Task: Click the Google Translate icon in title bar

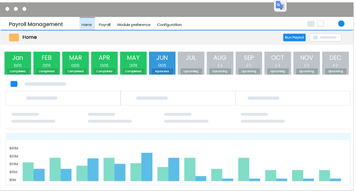Action: pyautogui.click(x=280, y=6)
